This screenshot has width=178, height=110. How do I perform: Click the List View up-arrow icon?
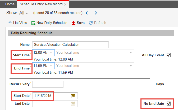(x=10, y=23)
